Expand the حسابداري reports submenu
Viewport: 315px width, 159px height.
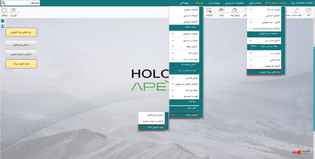[184, 41]
